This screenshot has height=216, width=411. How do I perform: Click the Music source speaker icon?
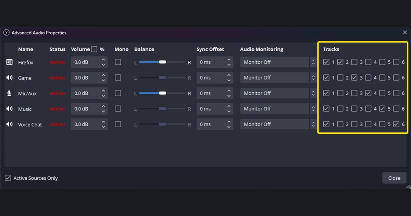point(10,109)
